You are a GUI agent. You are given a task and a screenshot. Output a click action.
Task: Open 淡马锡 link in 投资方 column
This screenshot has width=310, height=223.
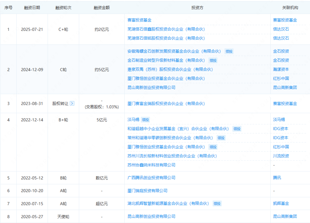pyautogui.click(x=133, y=120)
